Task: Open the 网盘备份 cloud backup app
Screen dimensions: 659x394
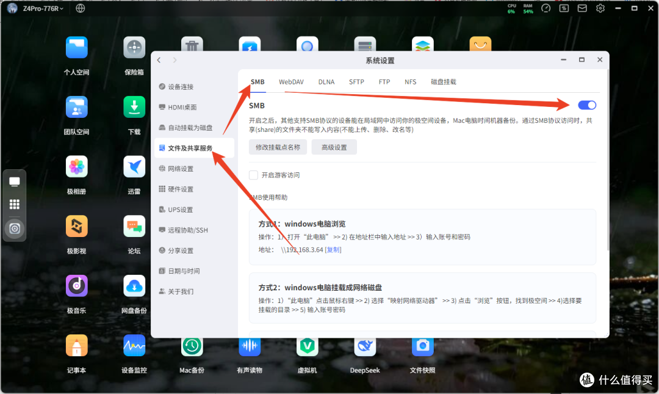Action: (x=134, y=286)
